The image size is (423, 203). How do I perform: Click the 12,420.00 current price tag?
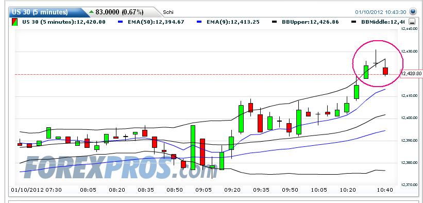[411, 74]
